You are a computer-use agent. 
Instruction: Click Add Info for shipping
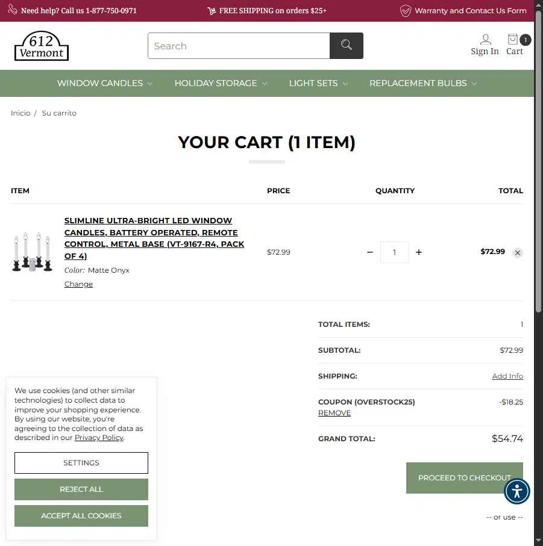click(x=507, y=376)
